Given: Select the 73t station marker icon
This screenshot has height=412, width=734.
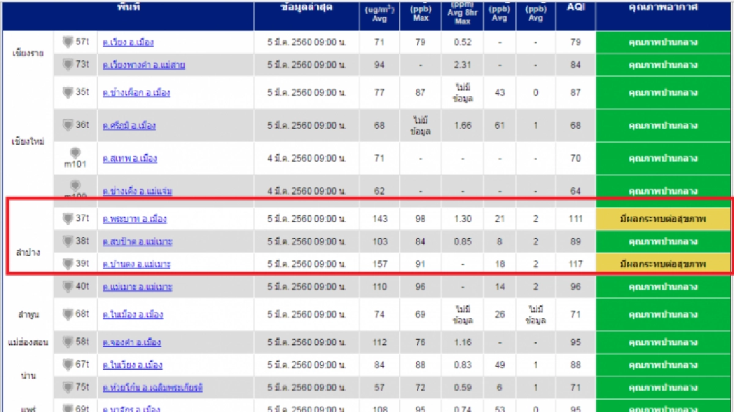Looking at the screenshot, I should [68, 64].
